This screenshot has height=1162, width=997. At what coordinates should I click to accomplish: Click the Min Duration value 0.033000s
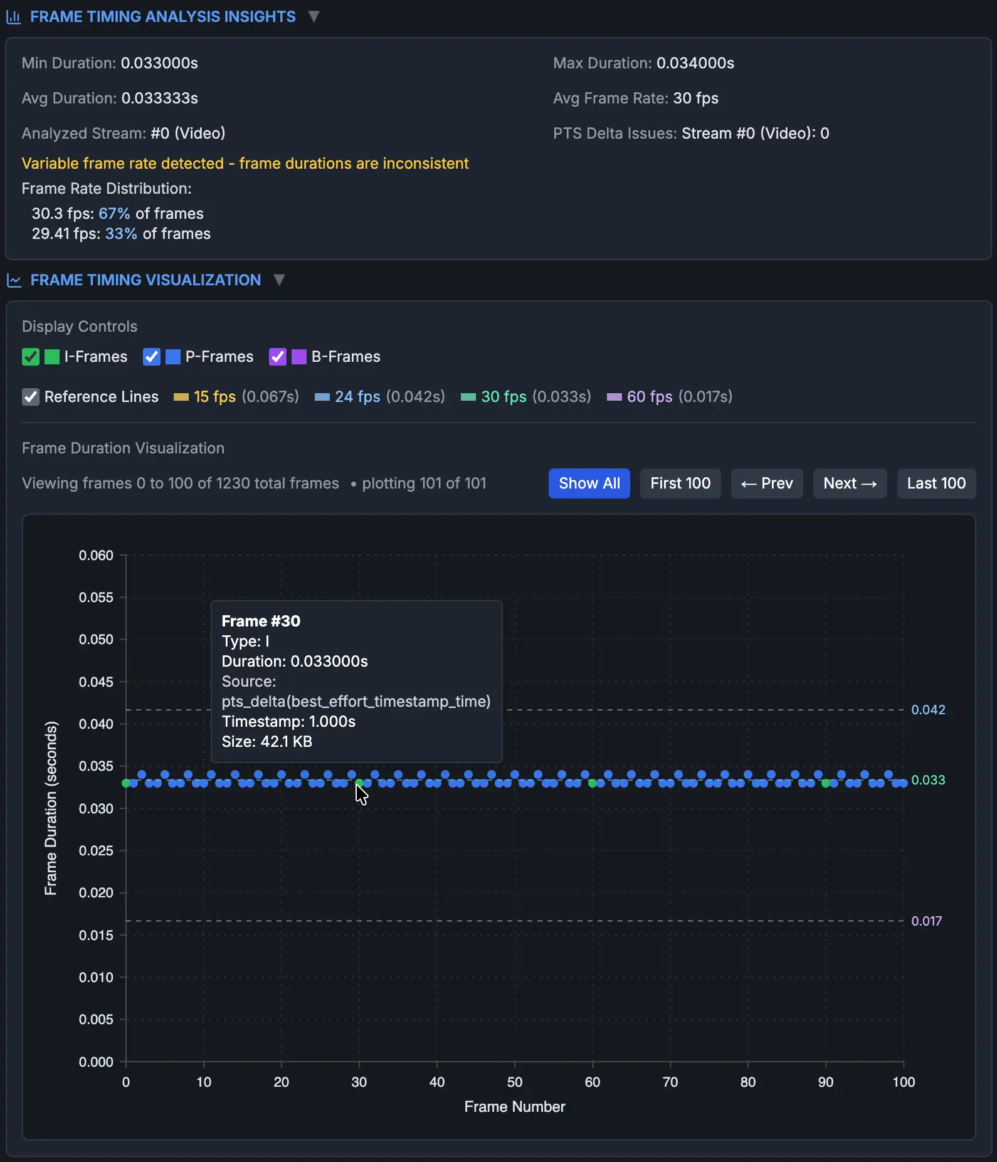click(159, 63)
